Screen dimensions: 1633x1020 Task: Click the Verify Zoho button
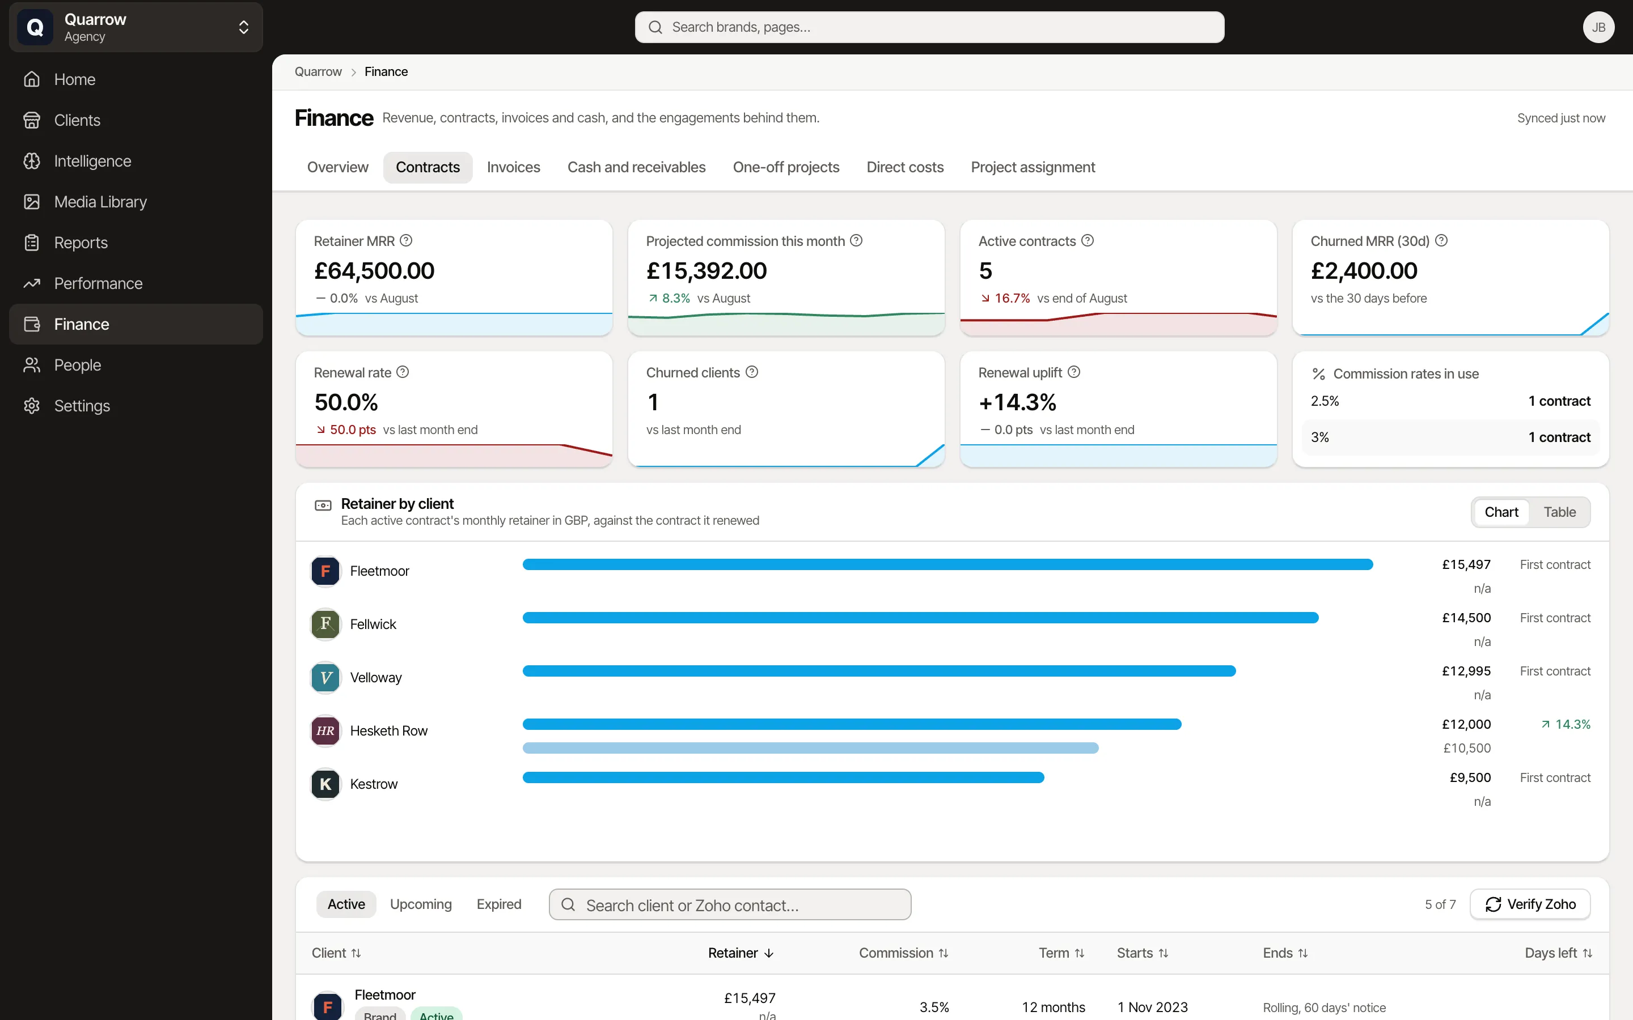point(1530,904)
